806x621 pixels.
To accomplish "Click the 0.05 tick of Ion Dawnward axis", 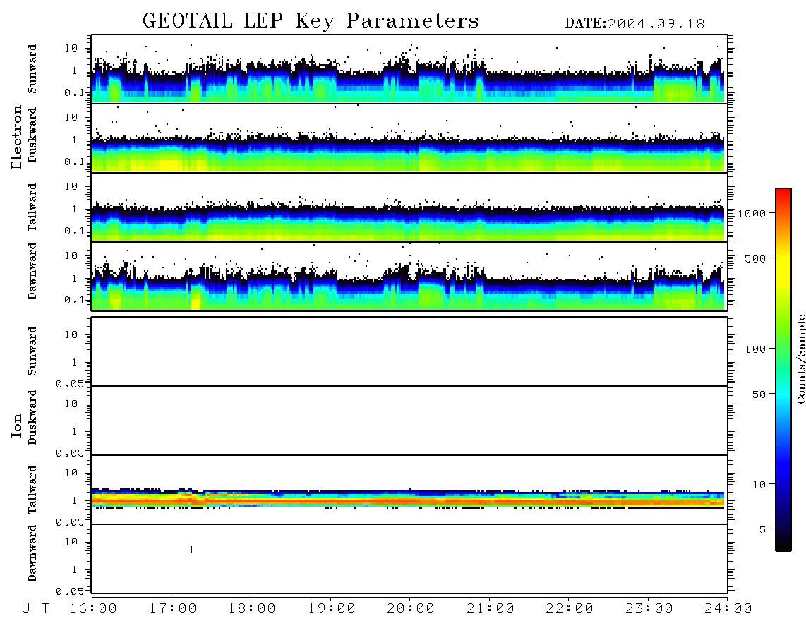I will tap(69, 591).
